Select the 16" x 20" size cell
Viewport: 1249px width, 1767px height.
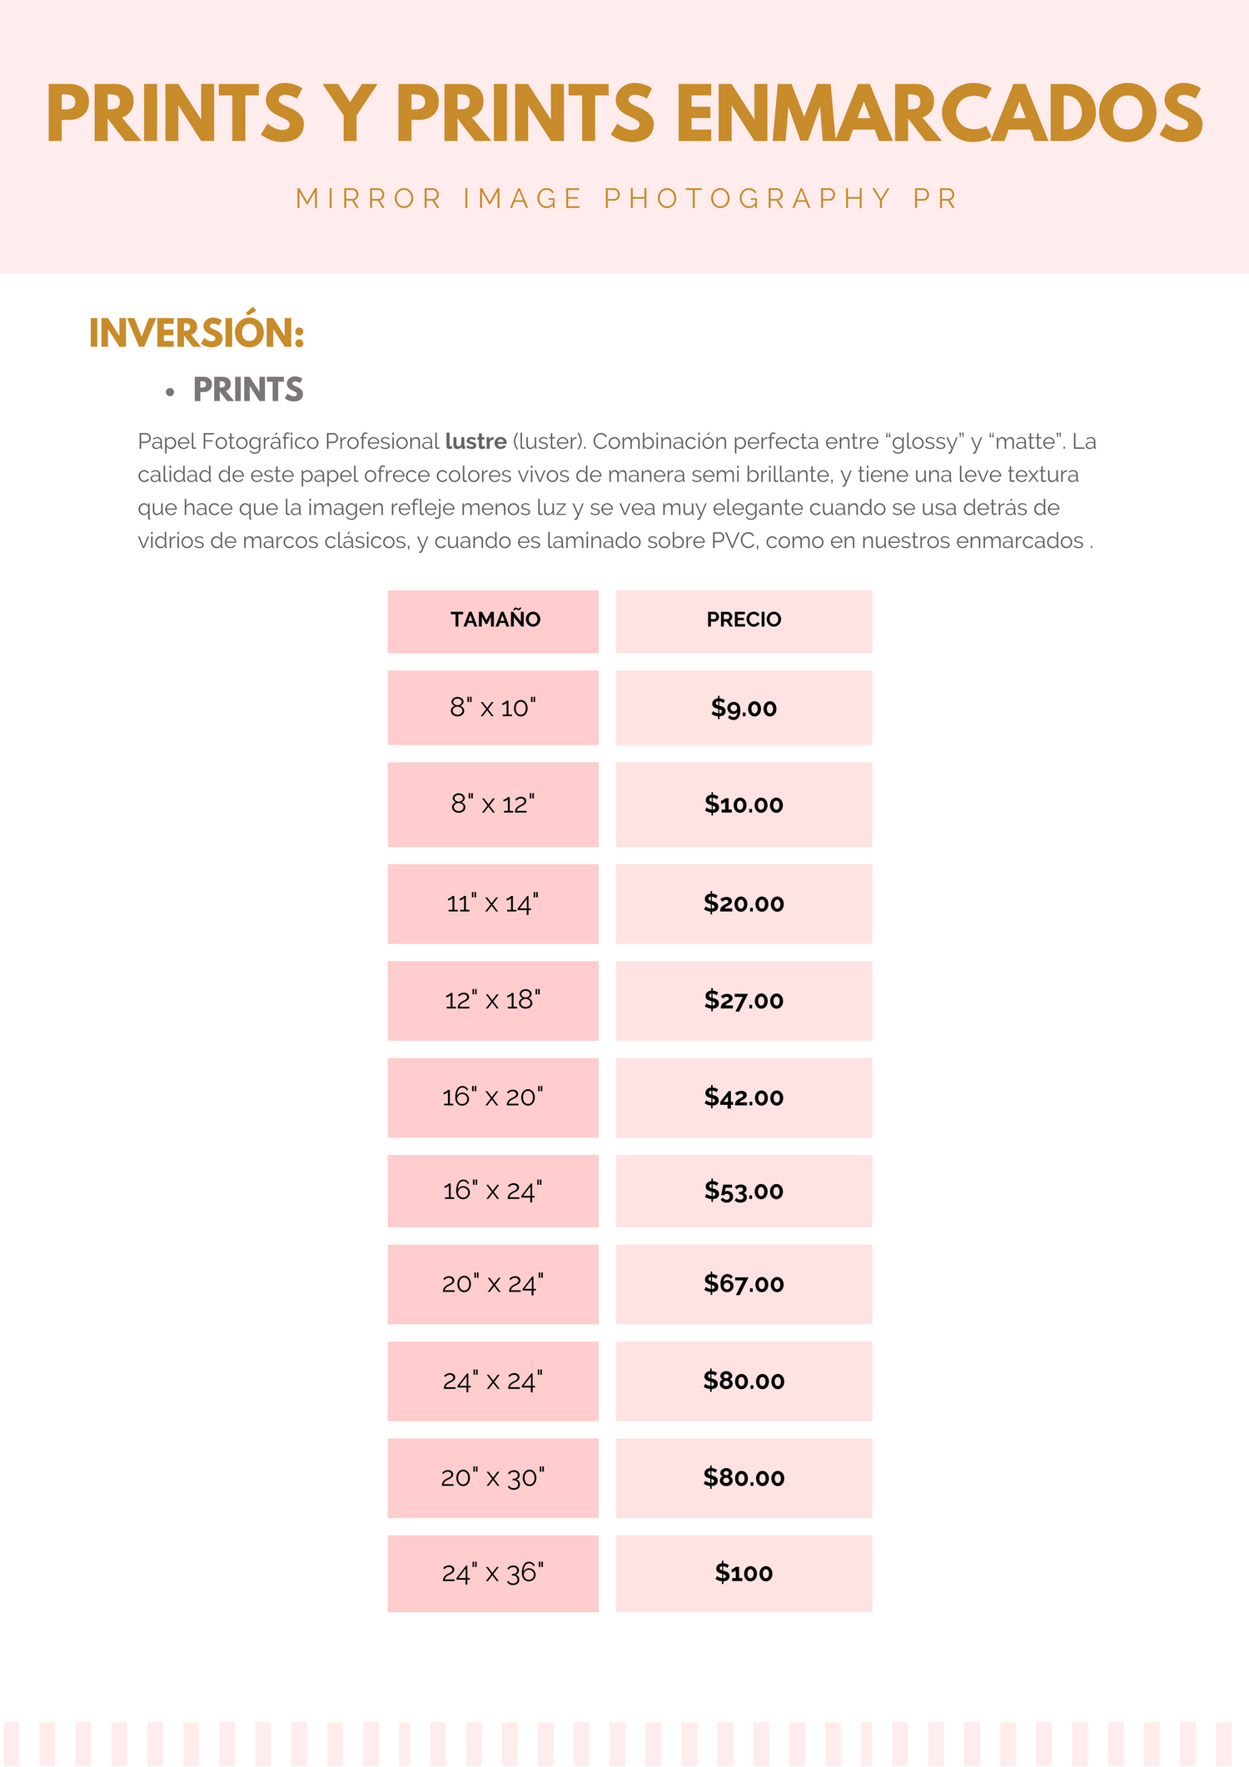coord(493,1098)
